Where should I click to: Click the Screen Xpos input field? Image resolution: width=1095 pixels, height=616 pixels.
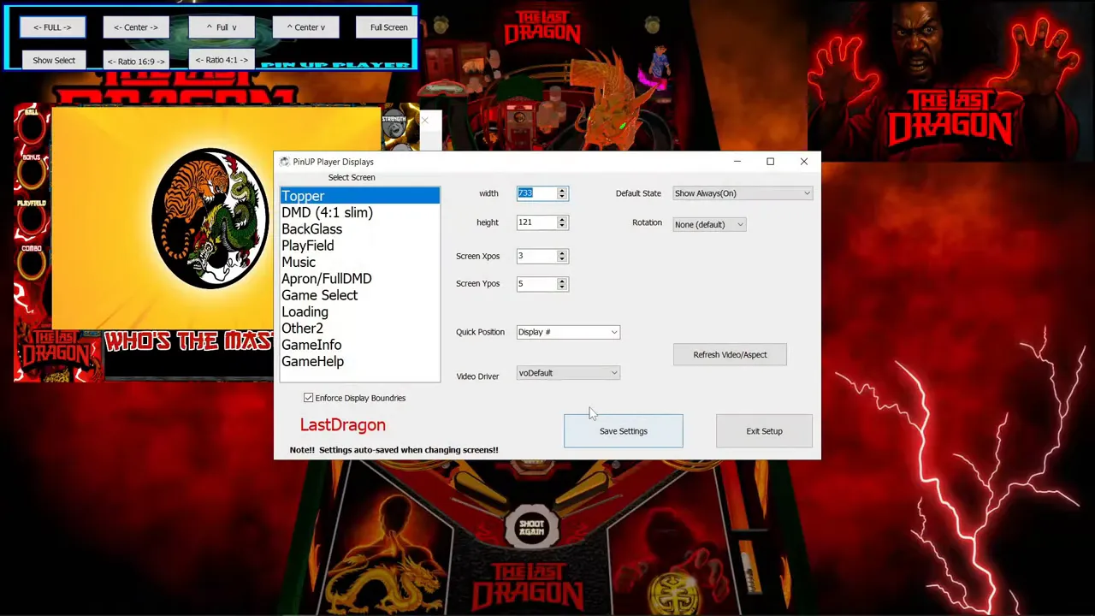pos(536,256)
